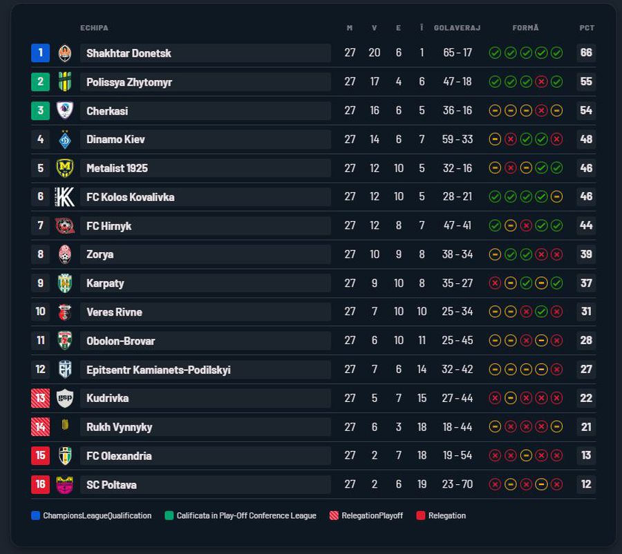Click the GOLAVERAJ column header
622x554 pixels.
click(457, 28)
